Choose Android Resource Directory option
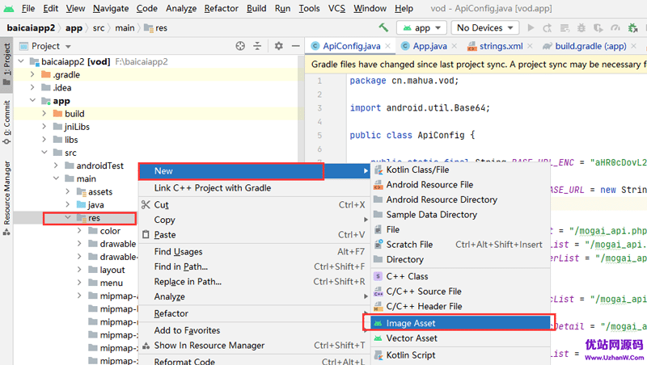 click(460, 199)
